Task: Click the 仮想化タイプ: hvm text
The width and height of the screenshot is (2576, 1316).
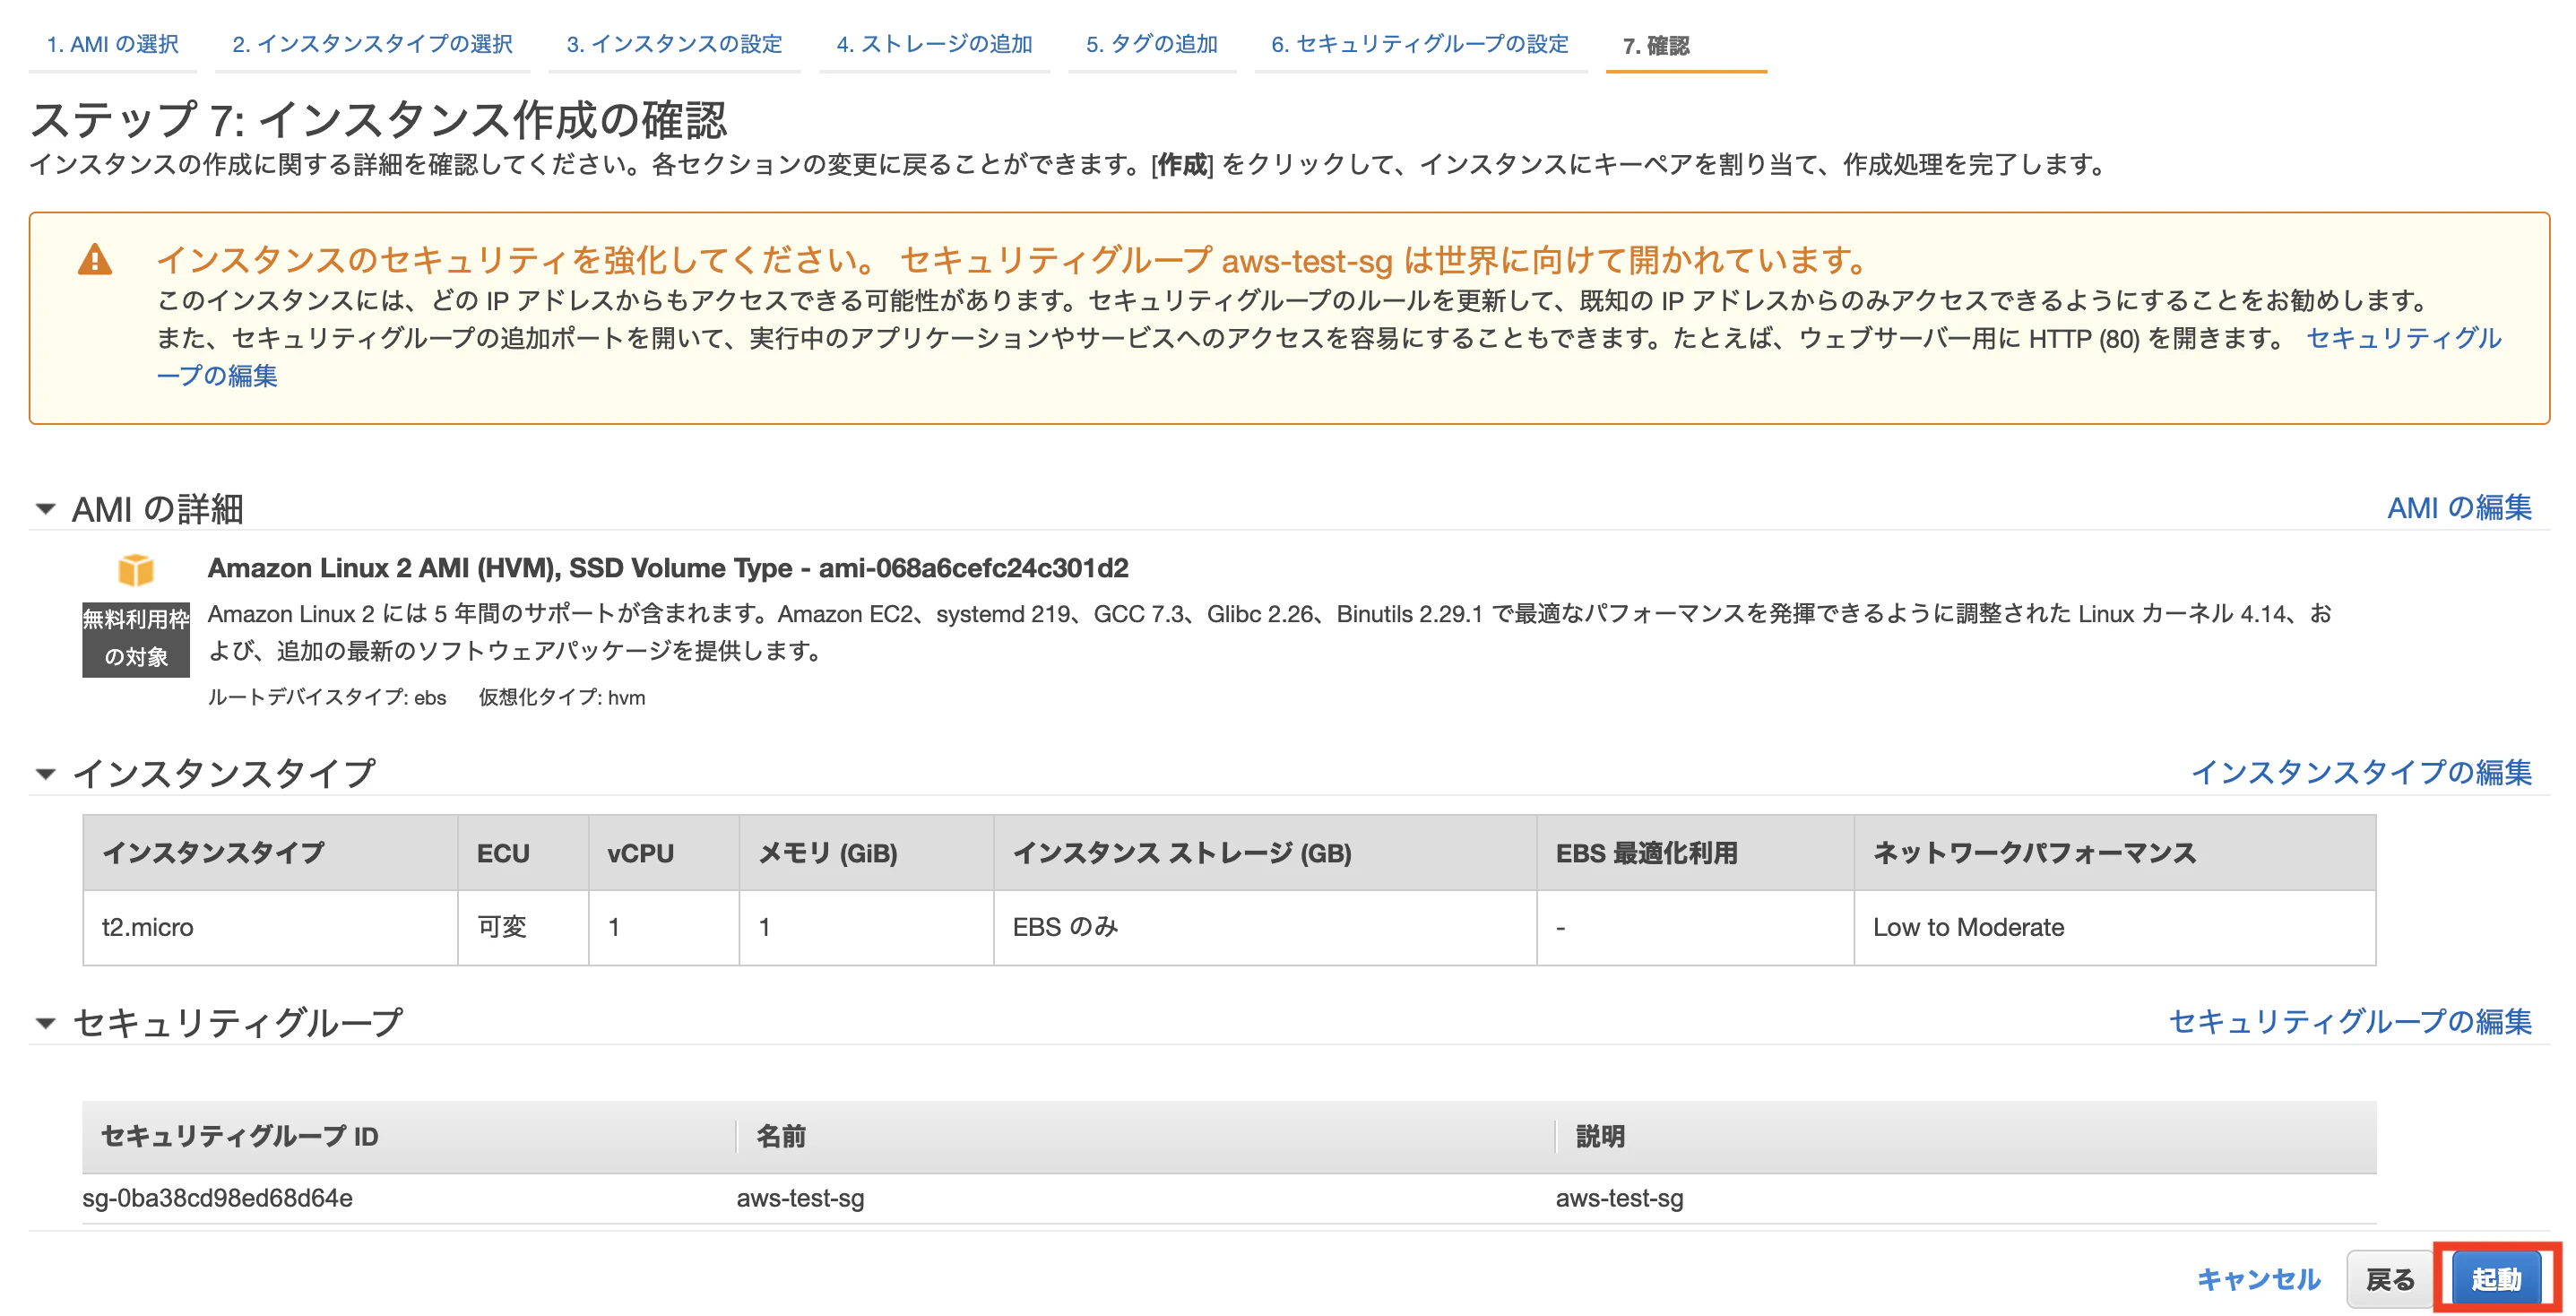Action: click(x=562, y=697)
